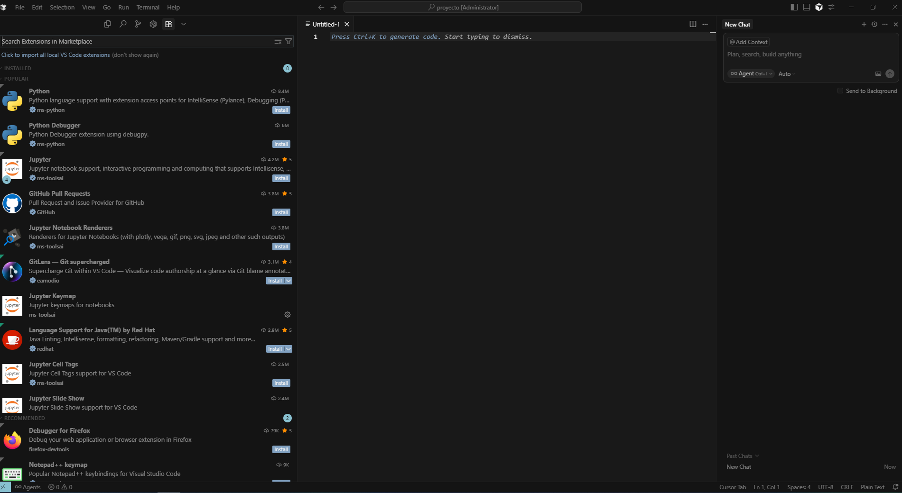Viewport: 902px width, 493px height.
Task: Open the GitLens extension logo
Action: [x=12, y=272]
